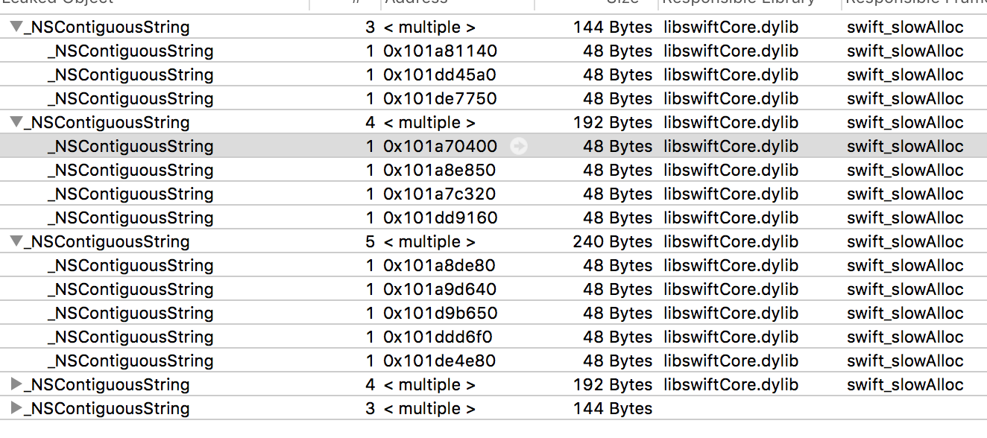987x438 pixels.
Task: Click the Leaked Object column header
Action: coord(154,4)
